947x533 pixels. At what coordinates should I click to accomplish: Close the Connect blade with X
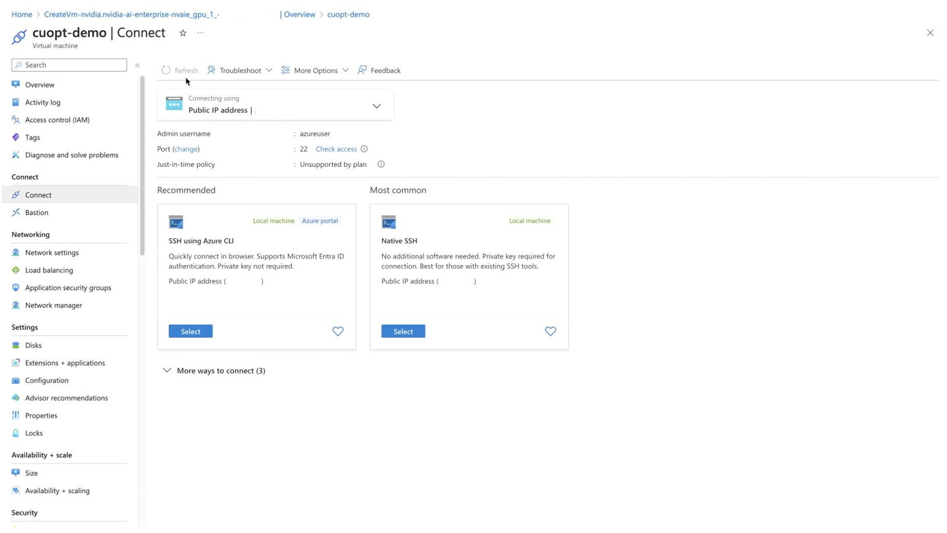tap(930, 33)
